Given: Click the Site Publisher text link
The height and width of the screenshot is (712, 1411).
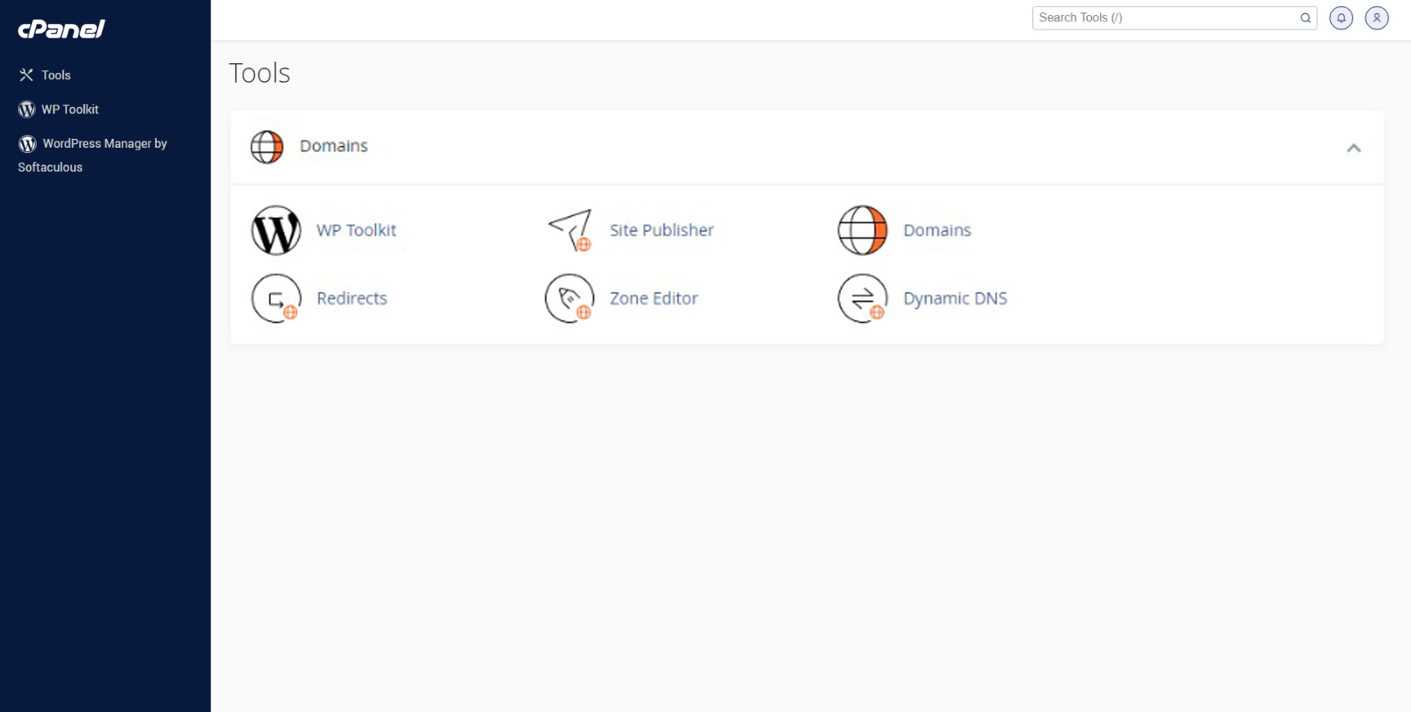Looking at the screenshot, I should click(661, 231).
